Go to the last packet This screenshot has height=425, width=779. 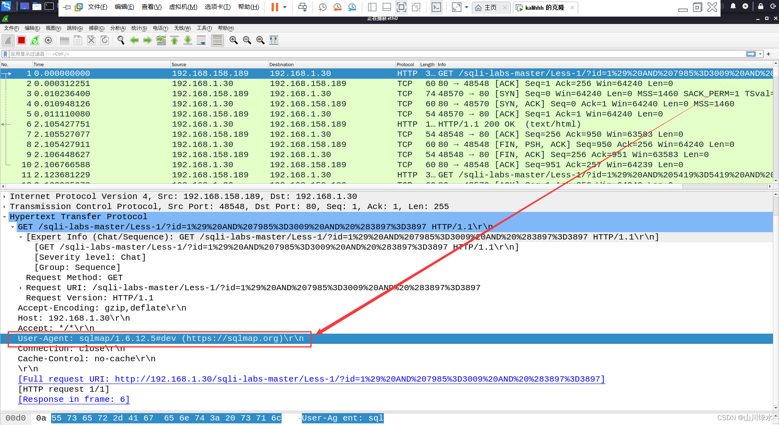coord(188,40)
